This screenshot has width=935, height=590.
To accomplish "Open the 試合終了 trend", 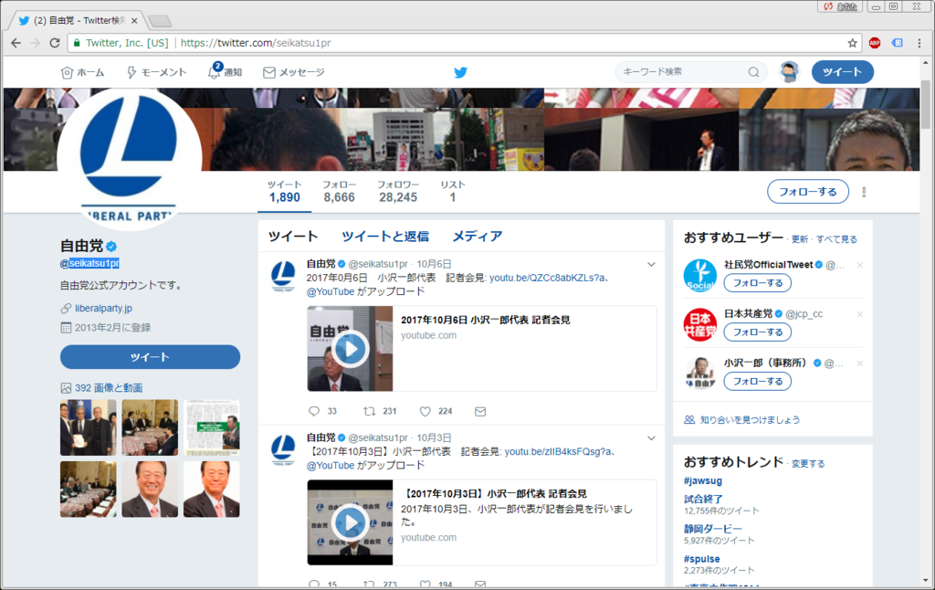I will (703, 499).
